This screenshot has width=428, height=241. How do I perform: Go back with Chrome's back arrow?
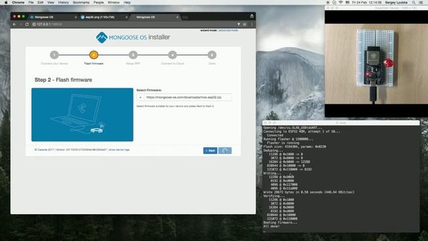pyautogui.click(x=15, y=24)
